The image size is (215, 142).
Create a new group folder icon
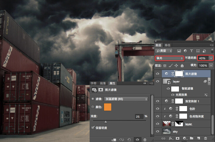tap(191, 138)
